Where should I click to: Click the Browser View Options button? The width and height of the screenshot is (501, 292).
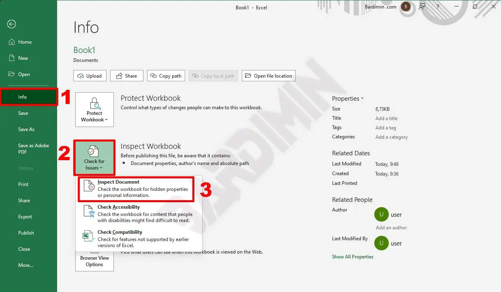coord(94,261)
